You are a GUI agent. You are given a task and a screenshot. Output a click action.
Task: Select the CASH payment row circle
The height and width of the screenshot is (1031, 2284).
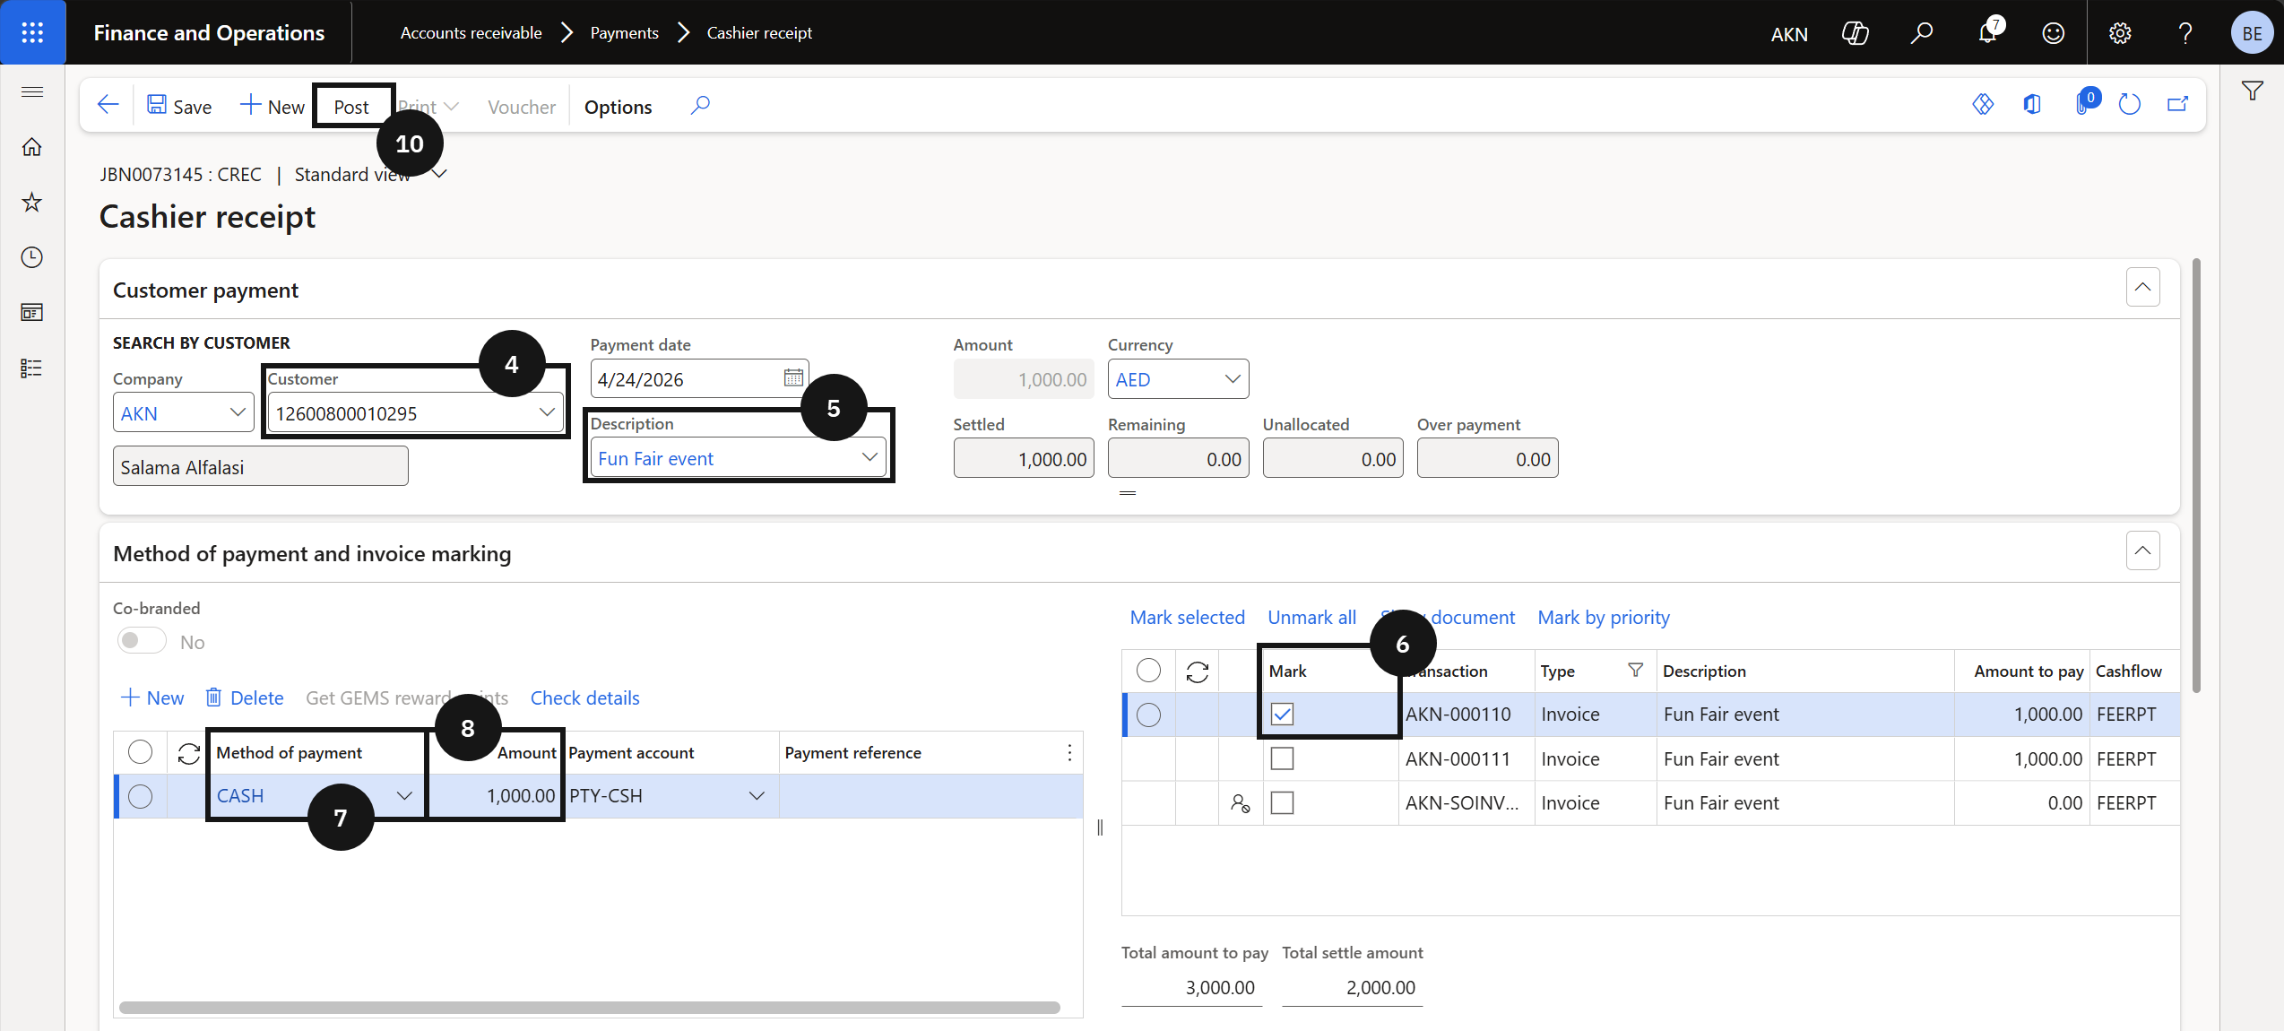click(140, 796)
